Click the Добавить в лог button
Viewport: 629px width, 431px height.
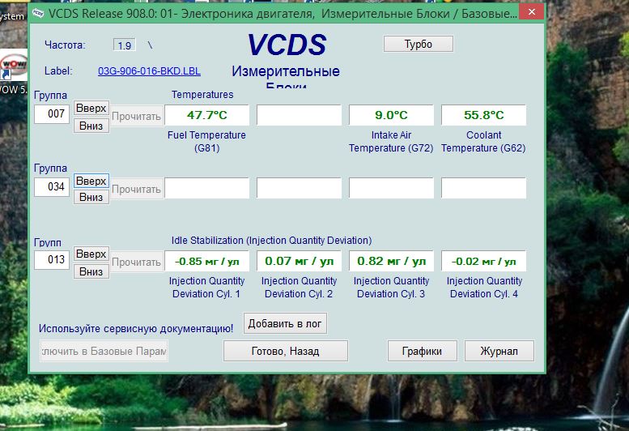[285, 323]
